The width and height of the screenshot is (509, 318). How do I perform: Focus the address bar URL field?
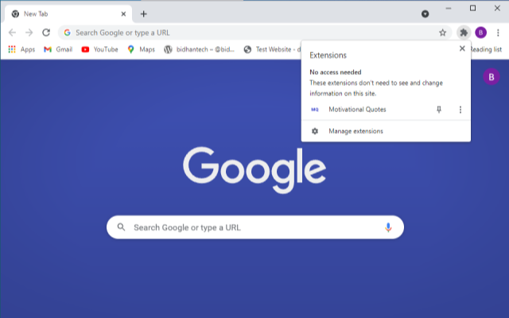[253, 33]
